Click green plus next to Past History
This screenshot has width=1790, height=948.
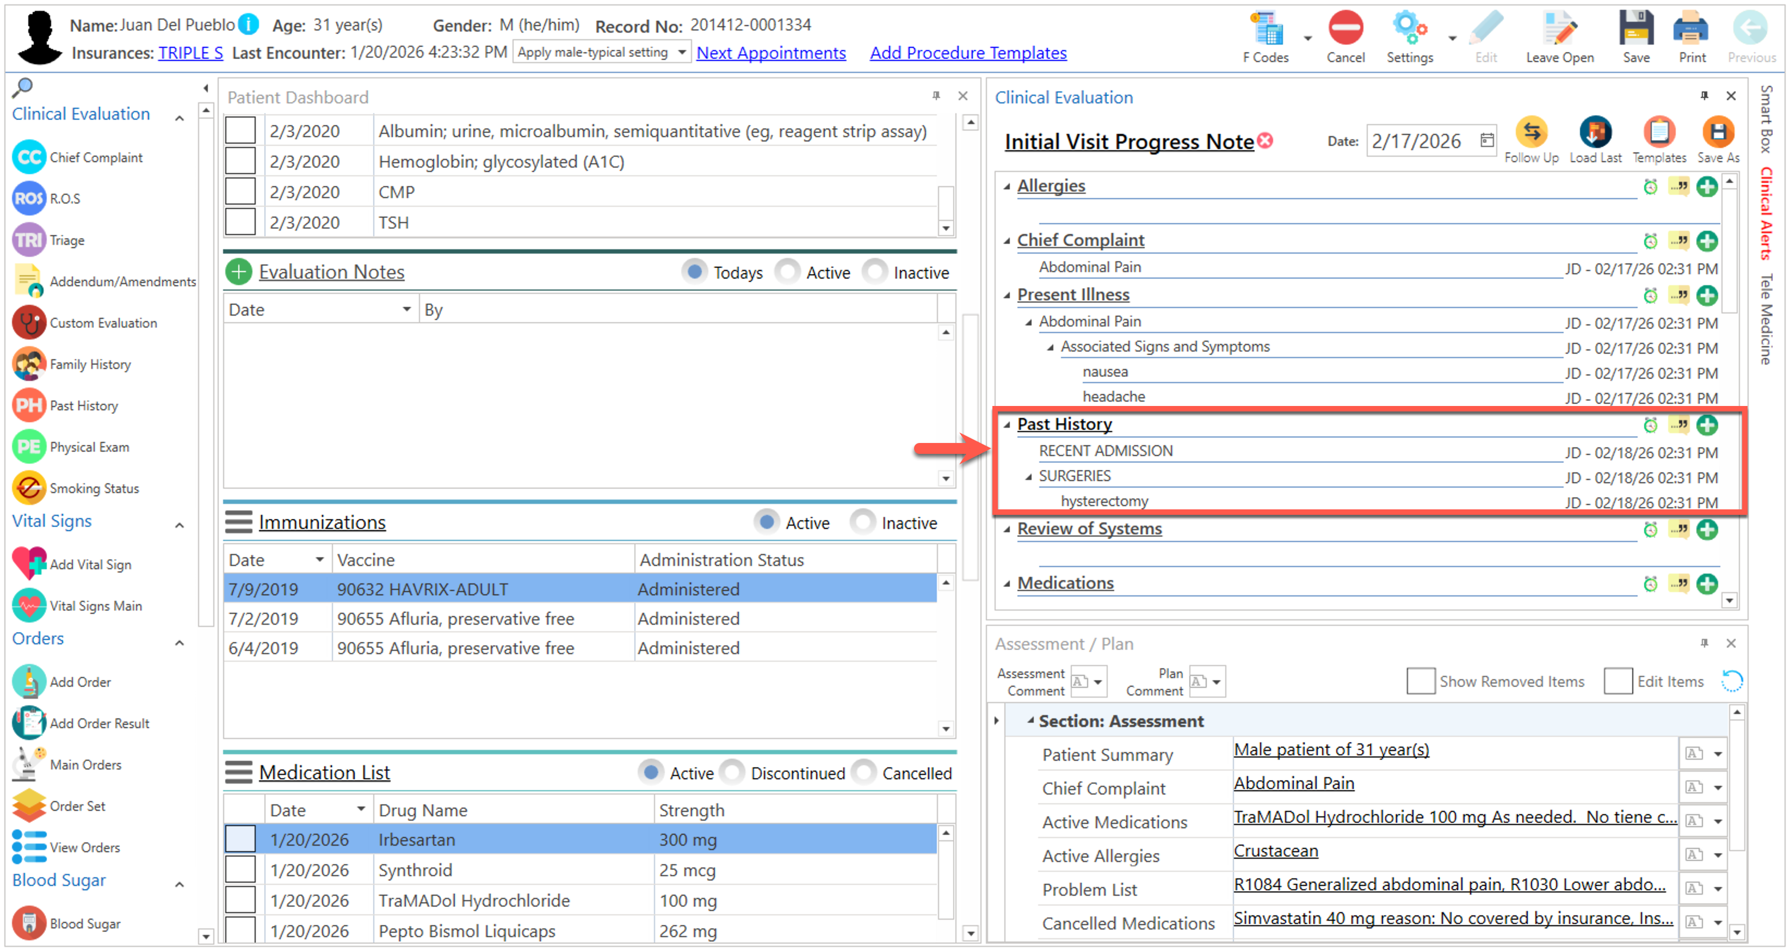(1707, 424)
